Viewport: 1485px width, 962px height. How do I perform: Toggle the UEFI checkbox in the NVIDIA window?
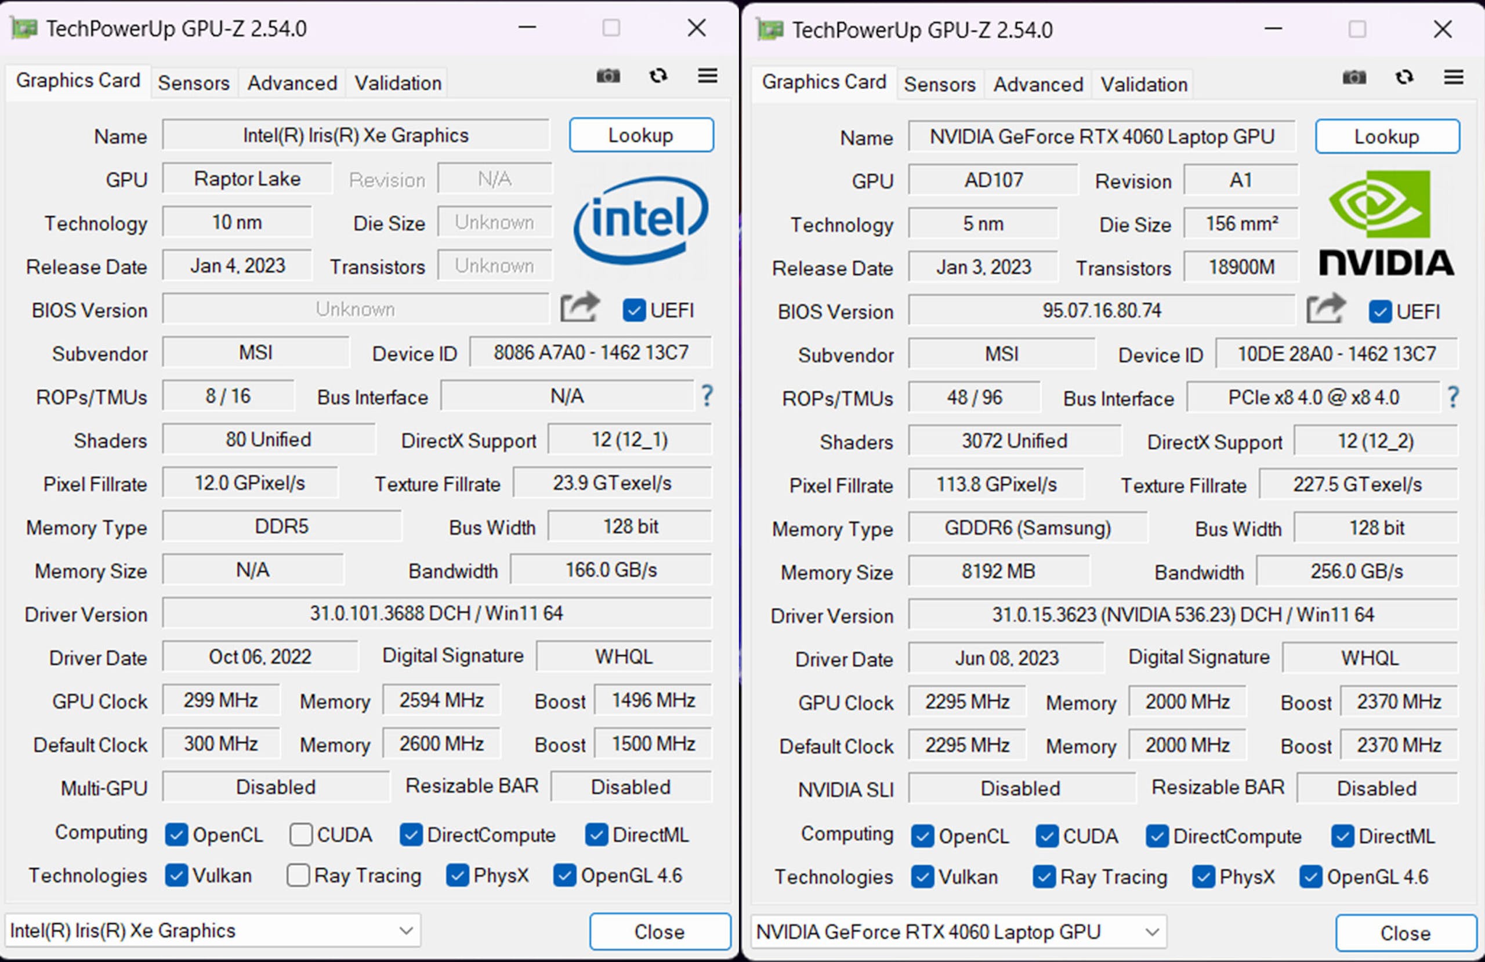point(1380,311)
